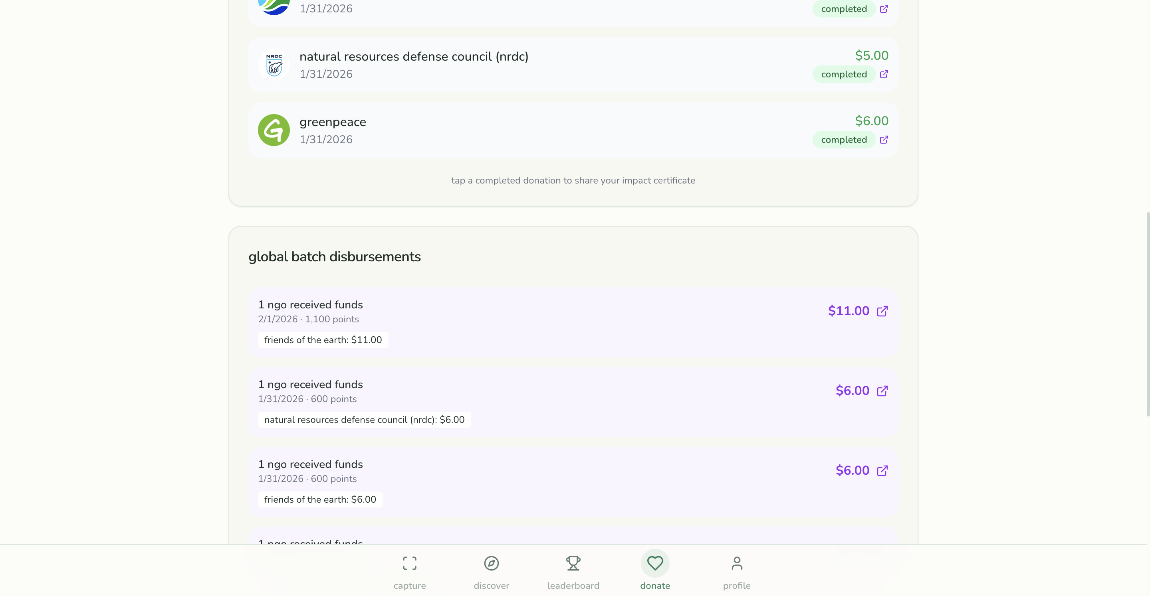This screenshot has height=596, width=1150.
Task: Select the greenpeace donation row
Action: coord(573,130)
